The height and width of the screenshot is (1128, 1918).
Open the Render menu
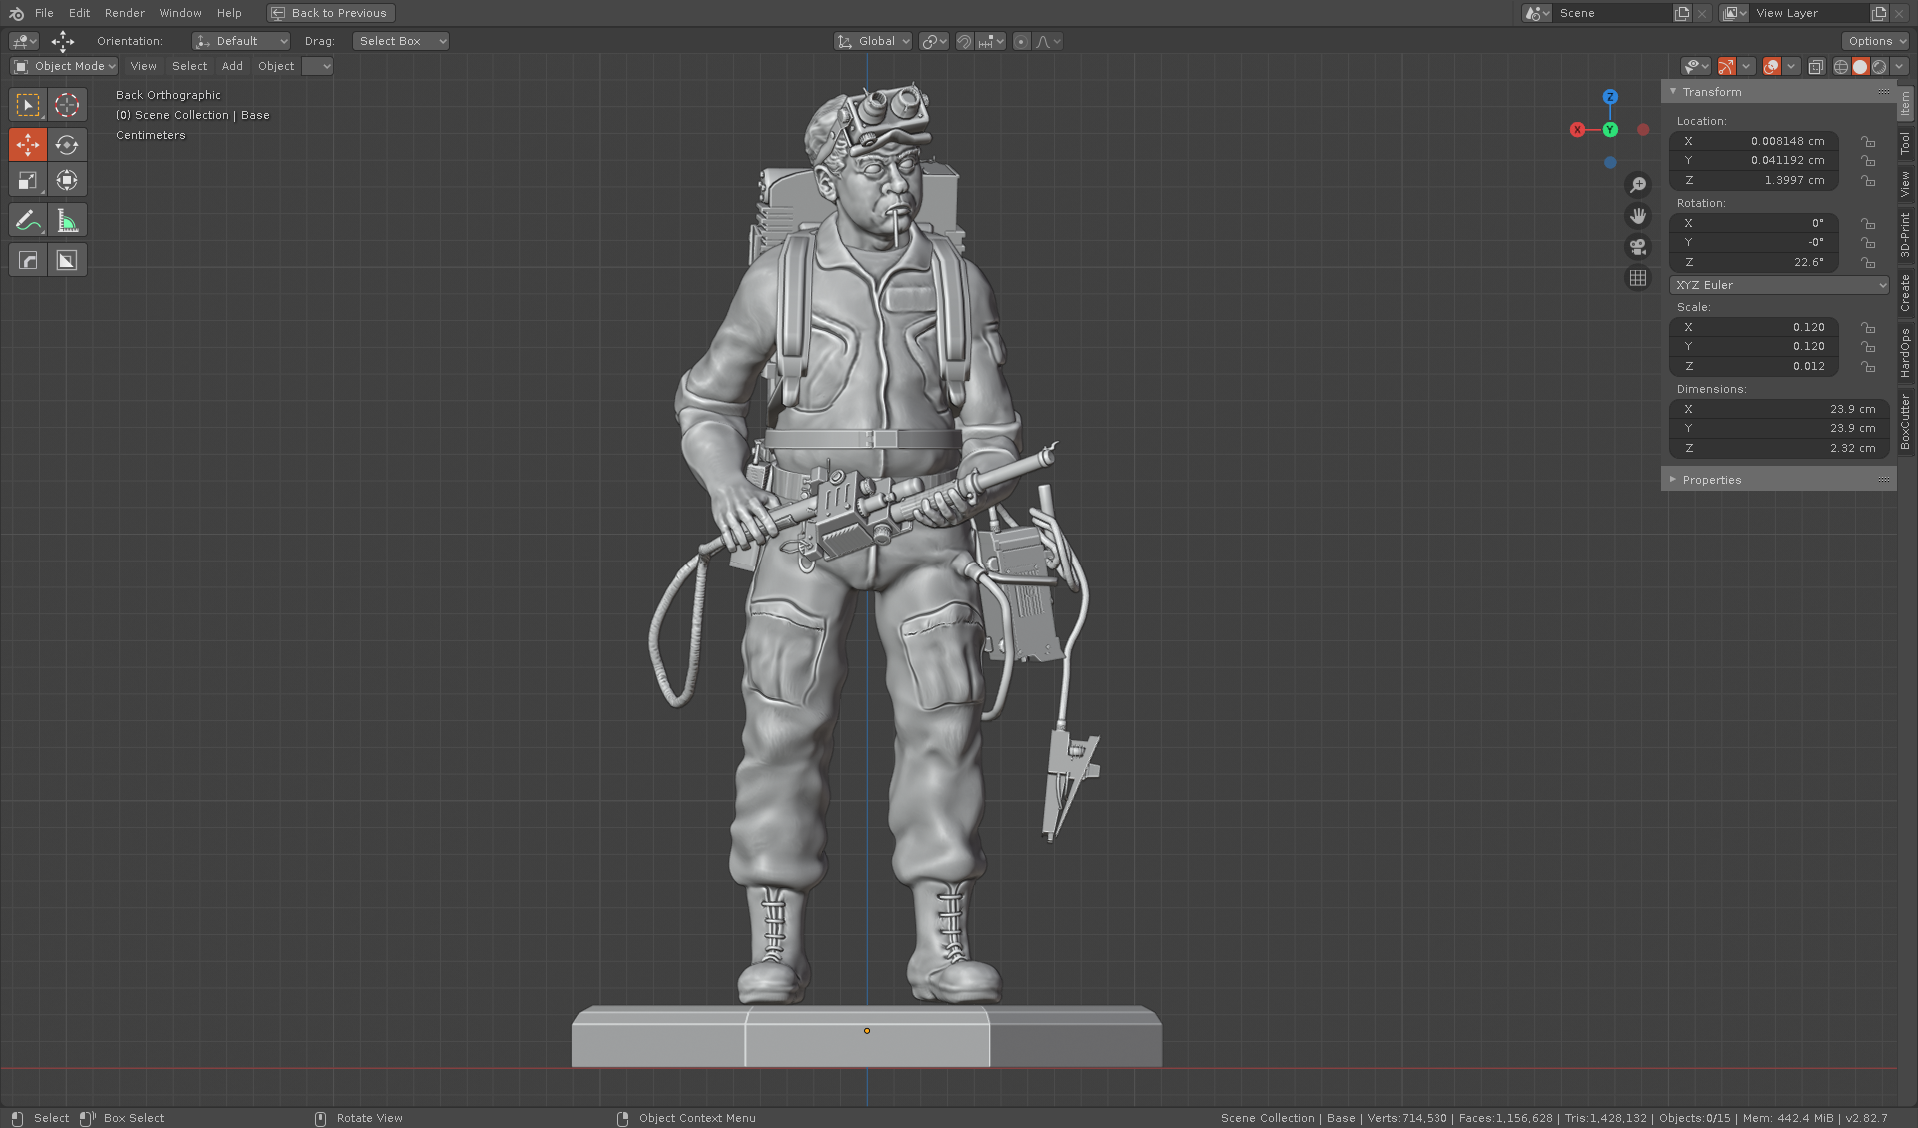(124, 13)
